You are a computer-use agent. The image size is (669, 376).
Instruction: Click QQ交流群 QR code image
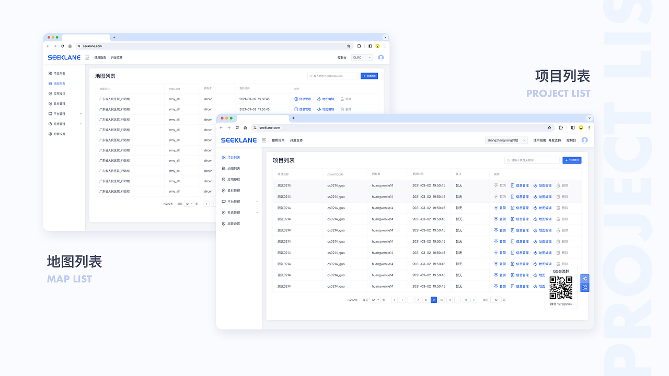coord(561,288)
